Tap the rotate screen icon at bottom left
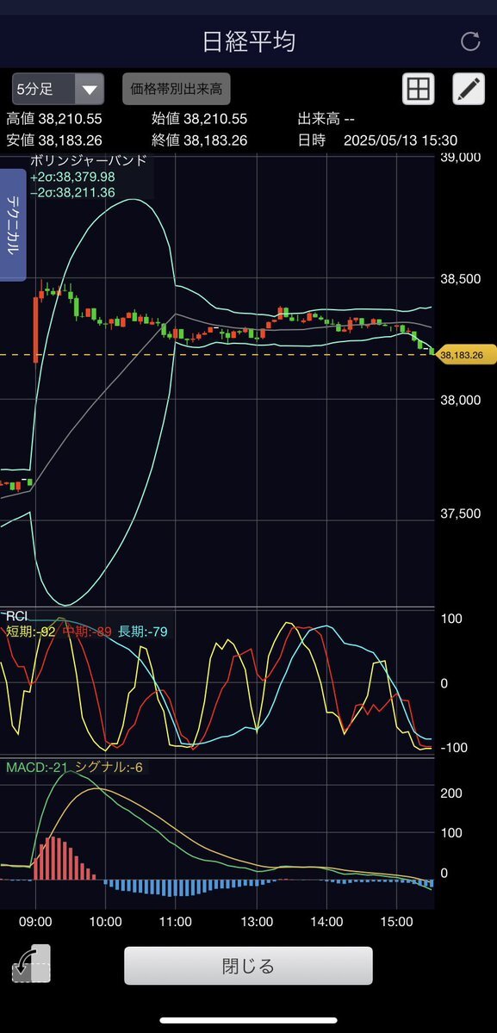Image resolution: width=497 pixels, height=1033 pixels. tap(31, 964)
